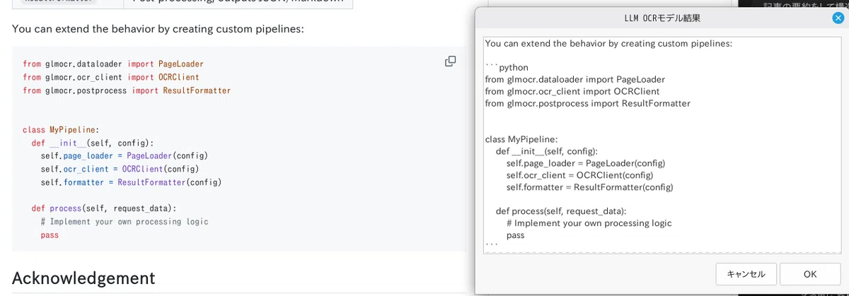The height and width of the screenshot is (296, 849).
Task: Confirm the OCR result with OK
Action: [810, 274]
